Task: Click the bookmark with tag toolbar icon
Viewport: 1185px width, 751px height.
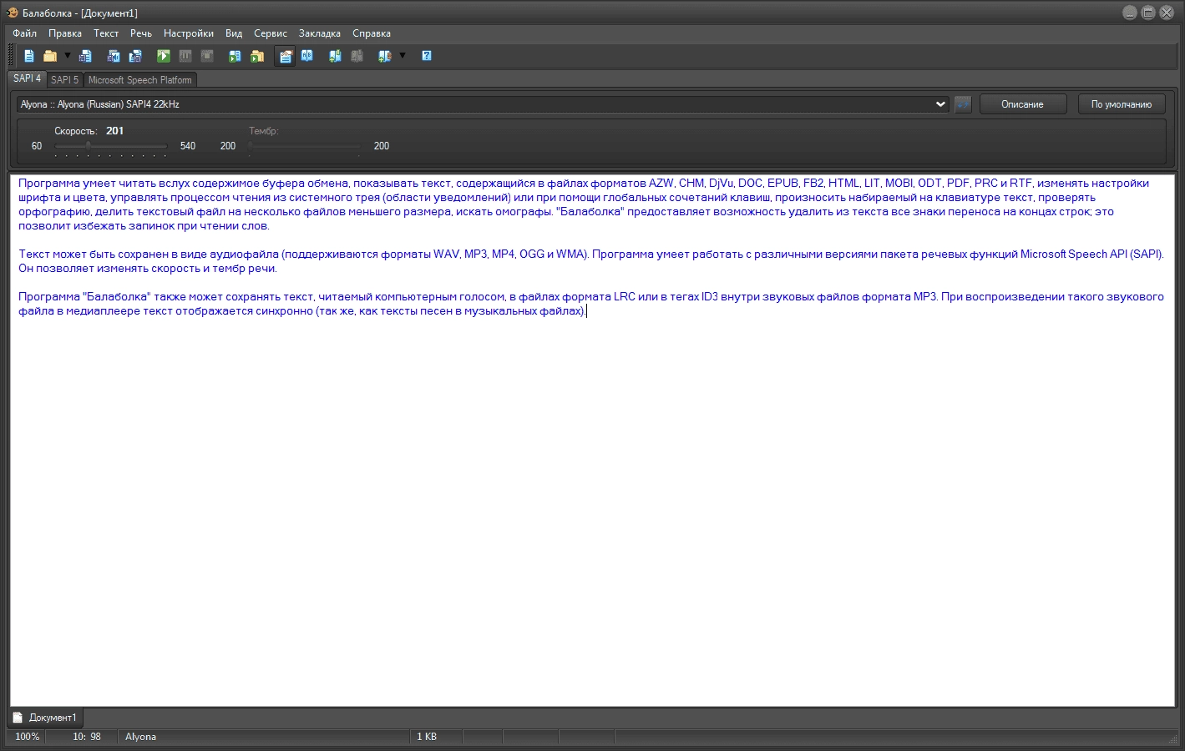Action: pyautogui.click(x=385, y=56)
